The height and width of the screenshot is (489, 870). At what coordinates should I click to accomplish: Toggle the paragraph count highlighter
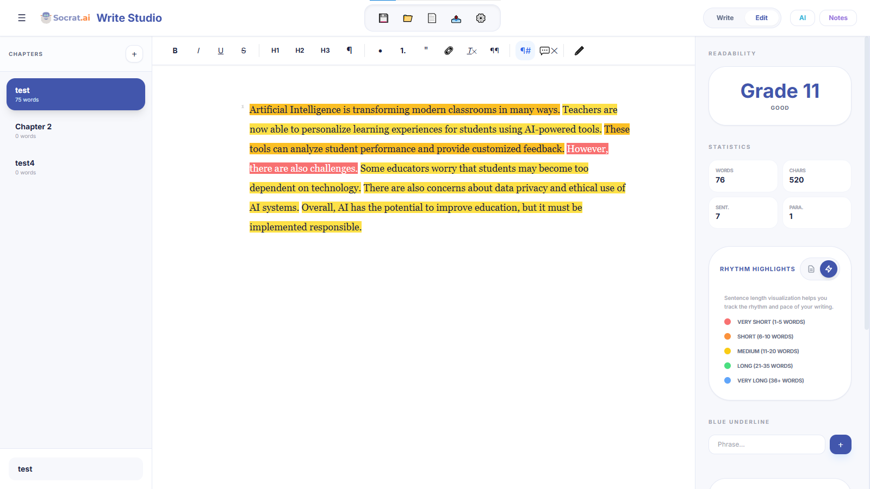pyautogui.click(x=525, y=51)
